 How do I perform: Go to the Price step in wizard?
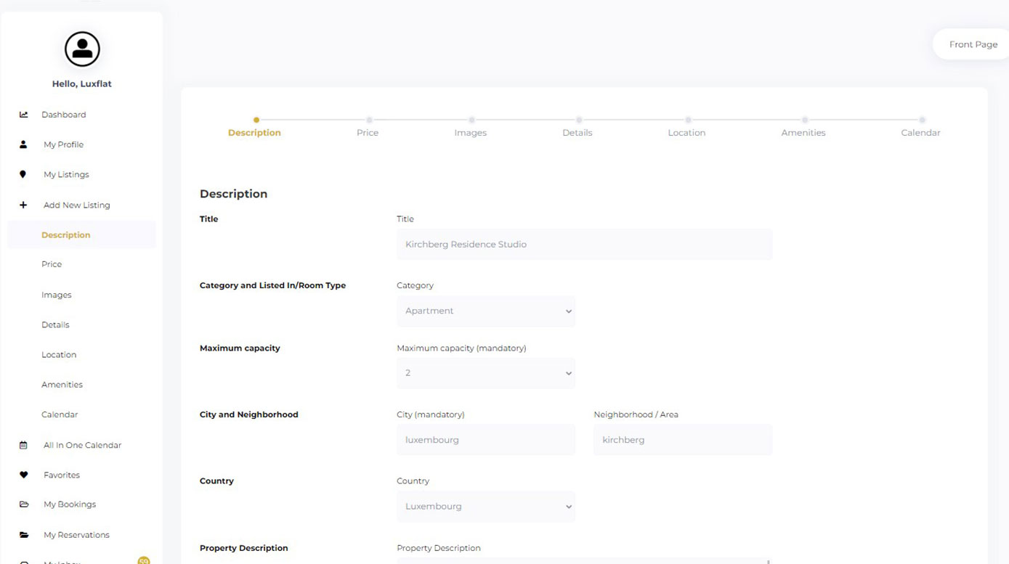pos(368,132)
